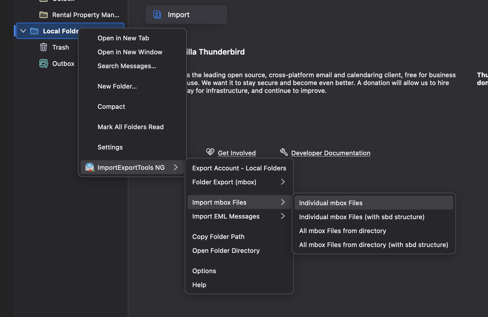Choose Open in New Window
The width and height of the screenshot is (488, 317).
coord(132,52)
